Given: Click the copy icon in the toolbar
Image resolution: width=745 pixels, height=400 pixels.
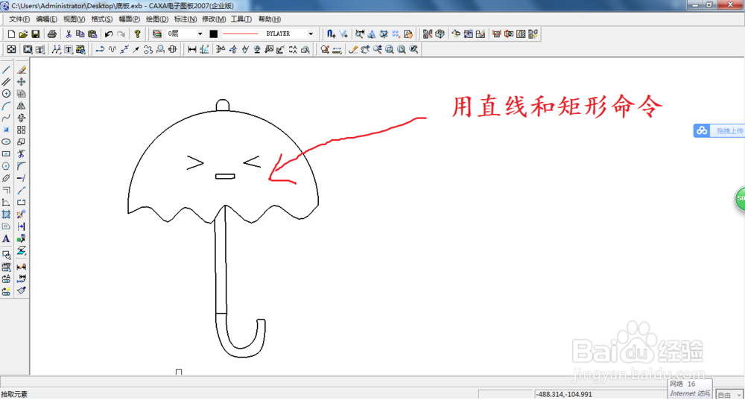Looking at the screenshot, I should (x=80, y=34).
